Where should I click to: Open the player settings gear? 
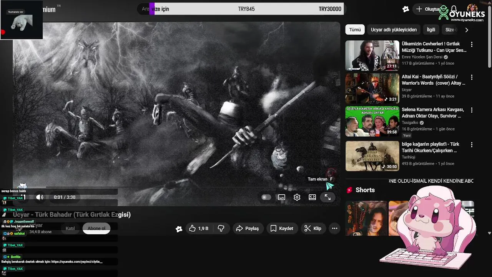pos(297,197)
